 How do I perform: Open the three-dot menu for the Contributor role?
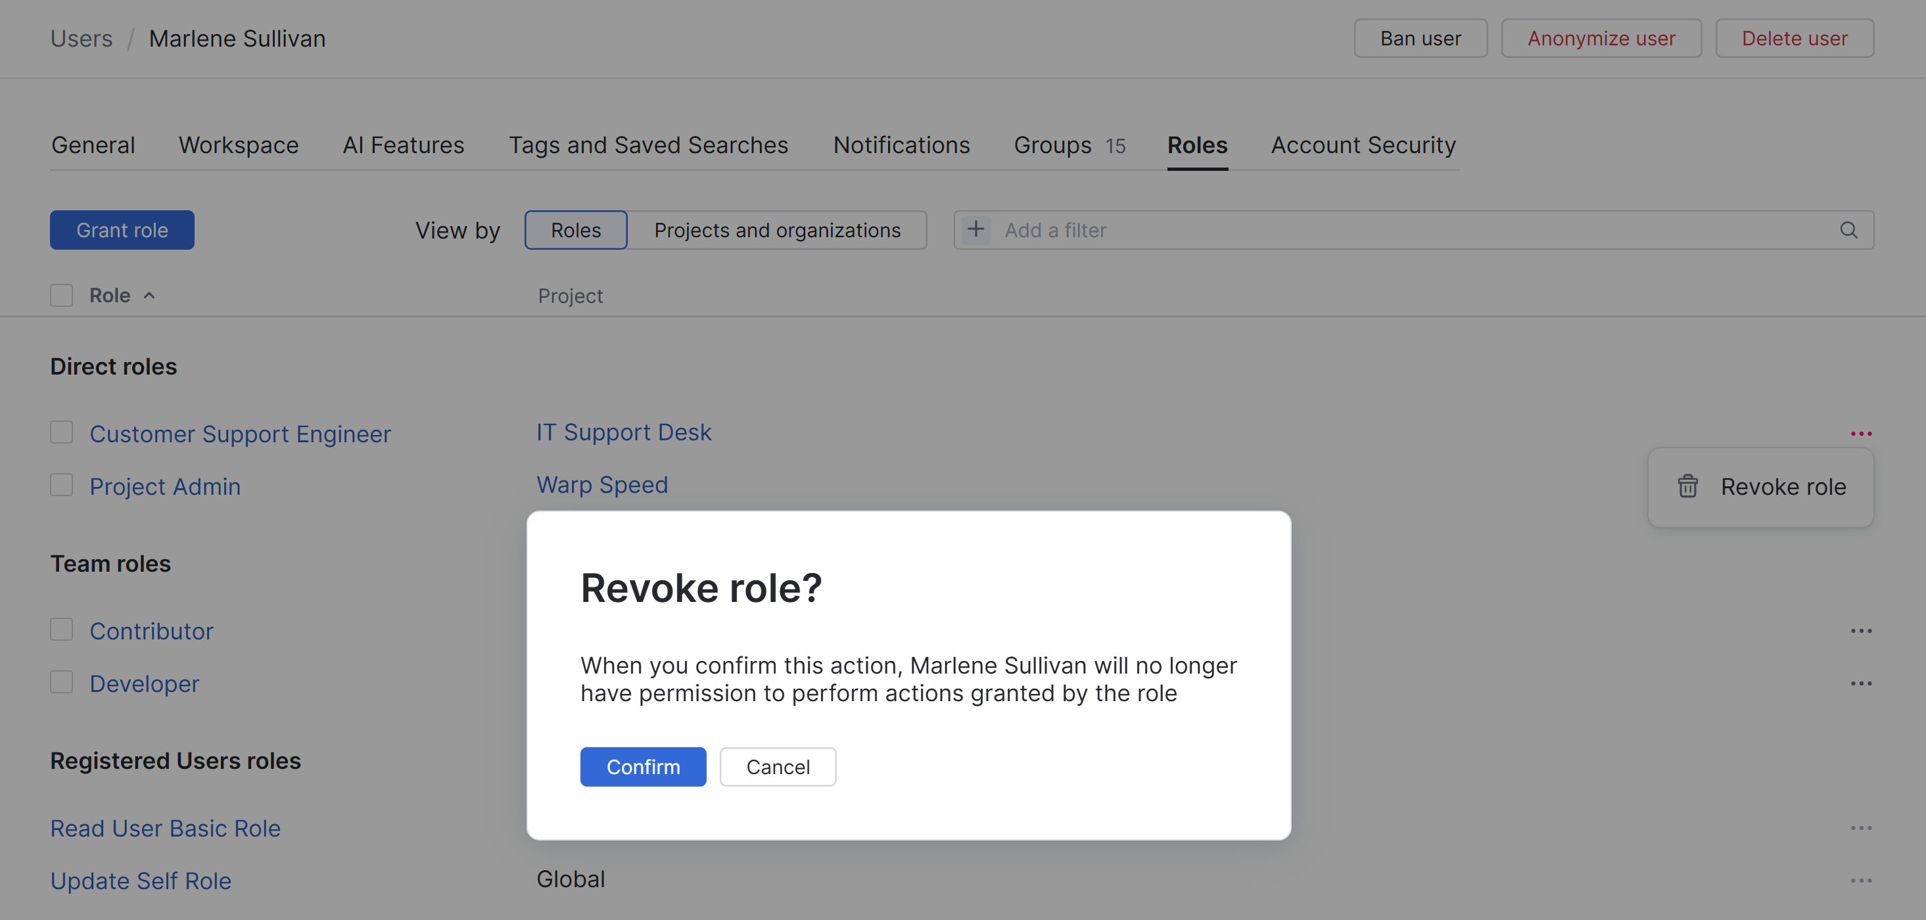coord(1860,631)
